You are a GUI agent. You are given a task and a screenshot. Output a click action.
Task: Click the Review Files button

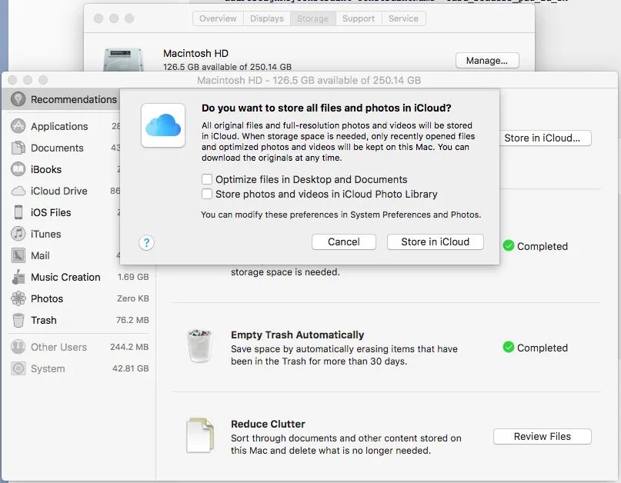pyautogui.click(x=543, y=436)
